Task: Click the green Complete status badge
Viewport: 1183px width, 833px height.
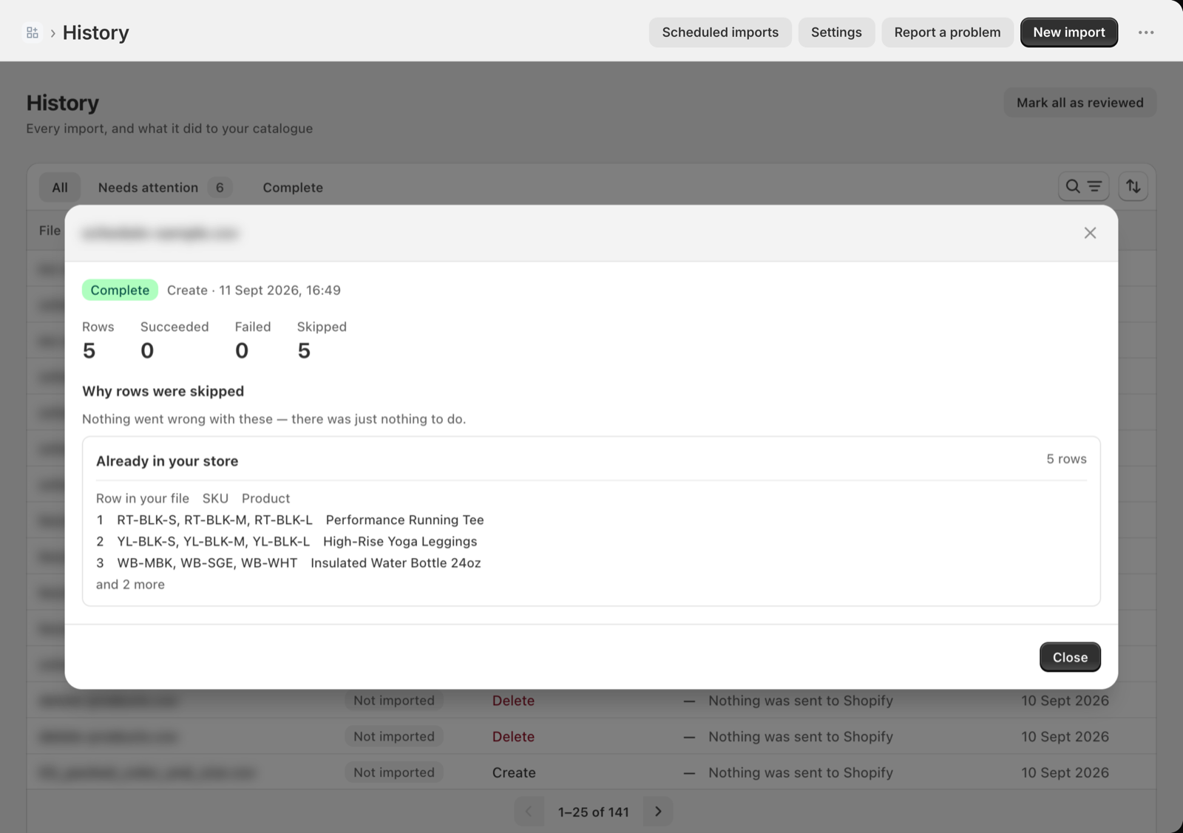Action: [x=120, y=290]
